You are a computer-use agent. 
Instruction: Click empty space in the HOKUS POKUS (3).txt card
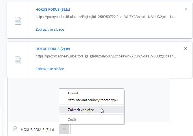click(x=123, y=30)
